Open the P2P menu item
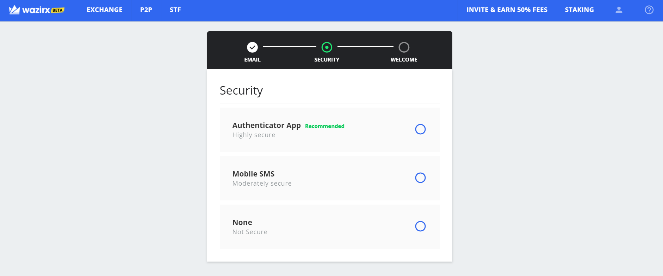663x276 pixels. (146, 10)
